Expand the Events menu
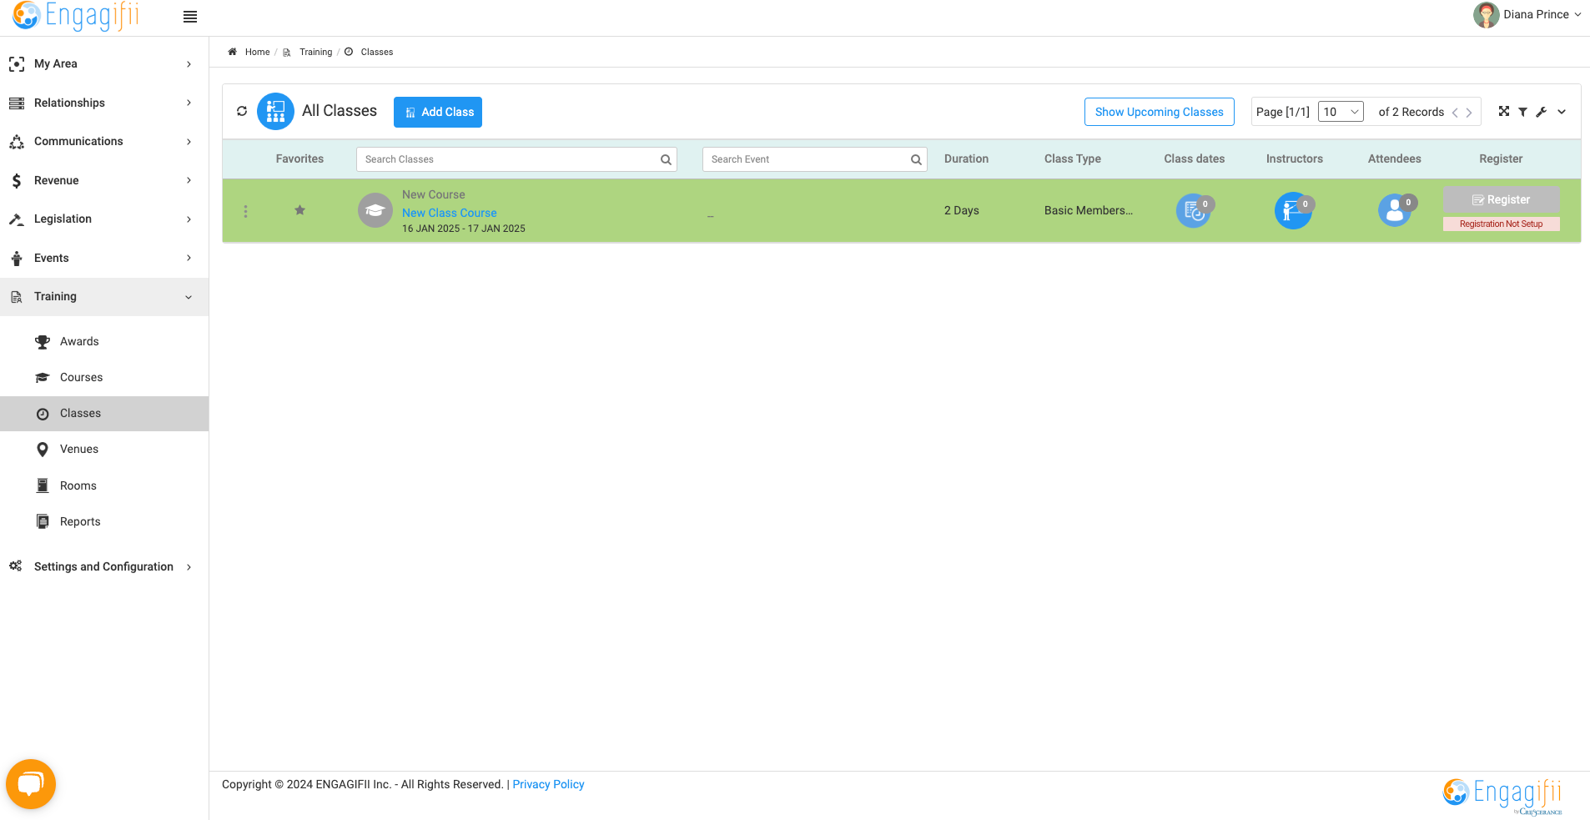 pyautogui.click(x=104, y=258)
